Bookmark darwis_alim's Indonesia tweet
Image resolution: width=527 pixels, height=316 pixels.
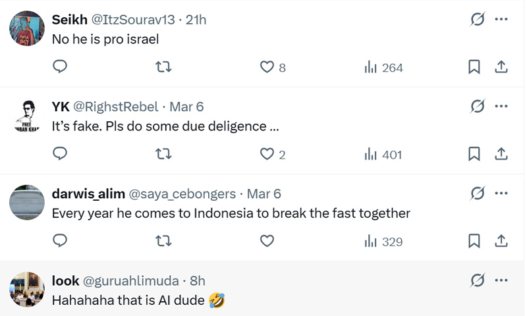pyautogui.click(x=474, y=241)
